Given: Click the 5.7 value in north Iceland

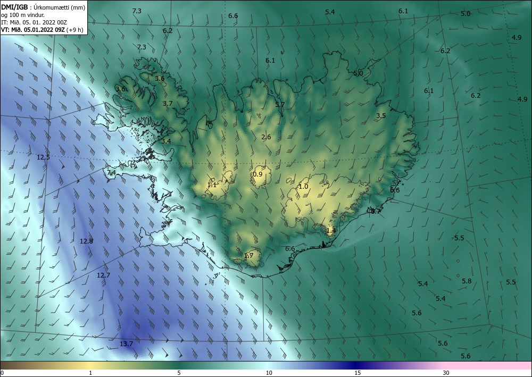Looking at the screenshot, I should tap(280, 104).
